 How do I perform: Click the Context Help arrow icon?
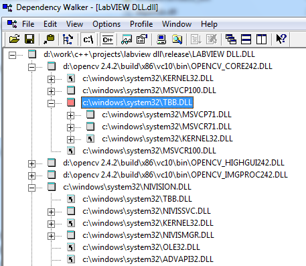click(x=281, y=39)
